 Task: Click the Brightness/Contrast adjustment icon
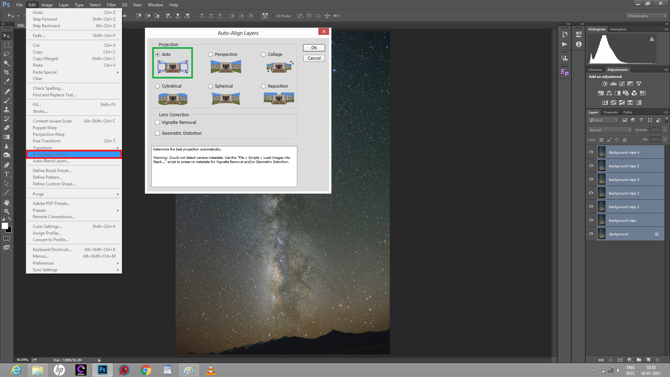click(x=605, y=84)
